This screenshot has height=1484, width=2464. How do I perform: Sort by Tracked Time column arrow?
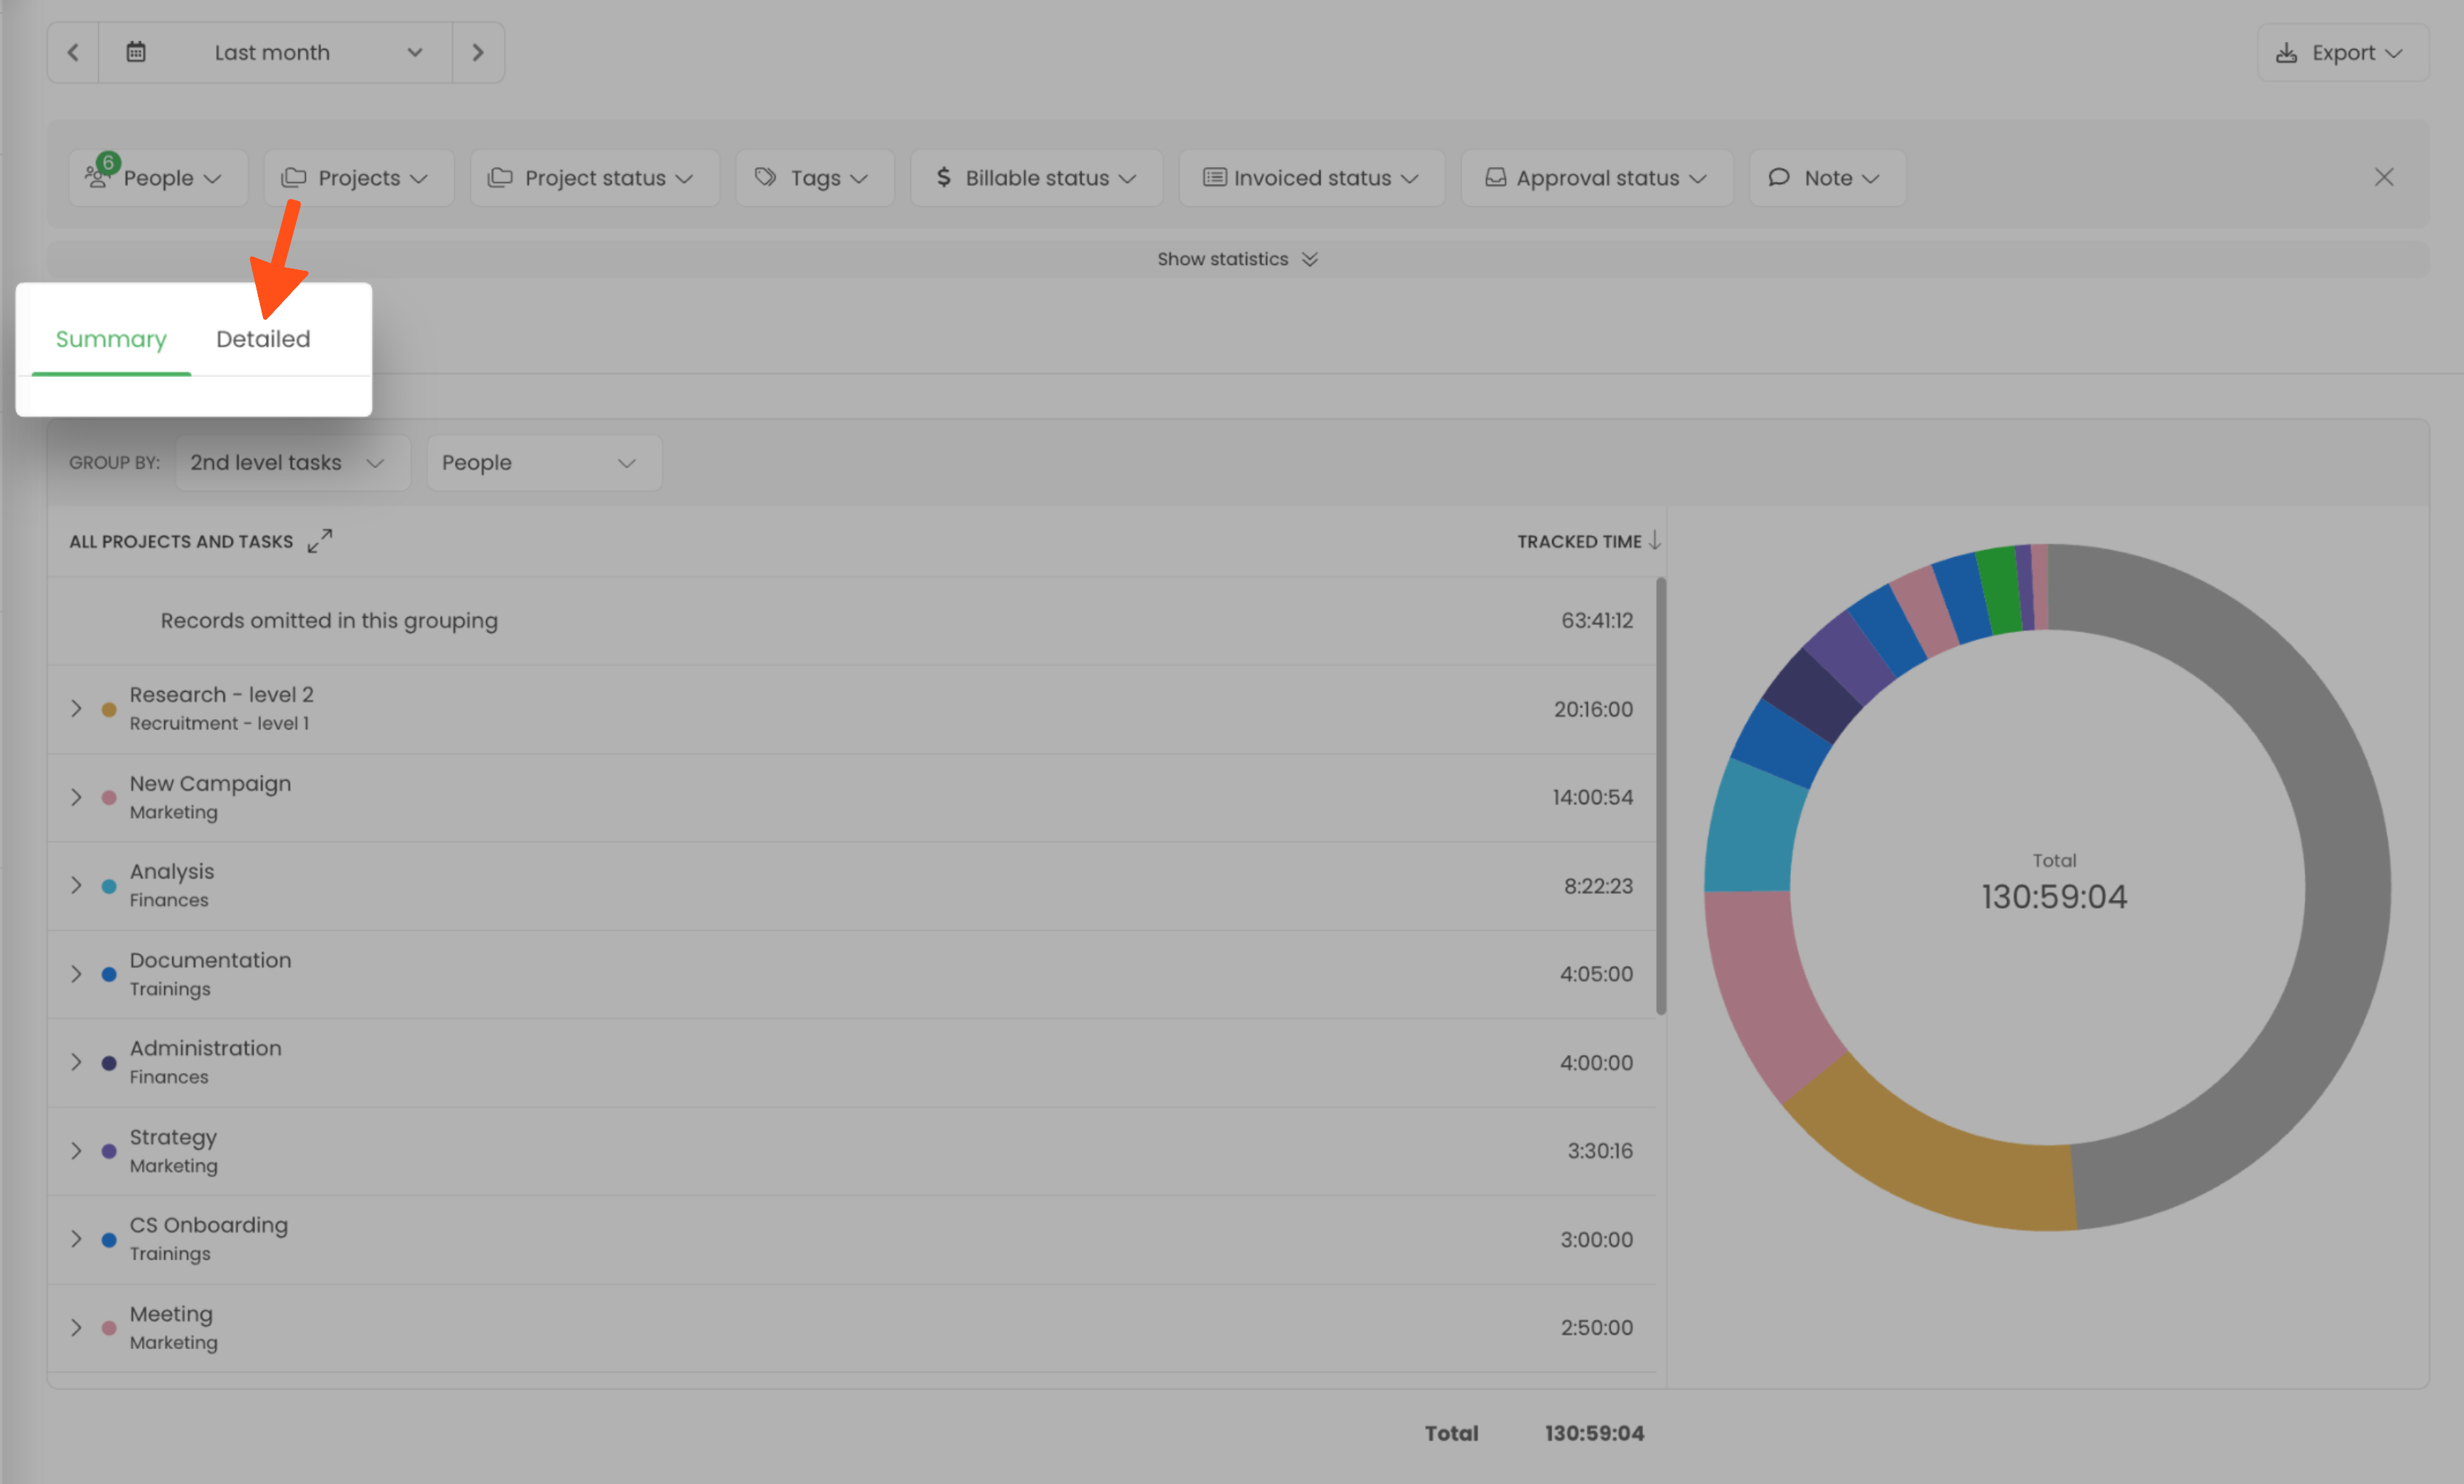1654,541
